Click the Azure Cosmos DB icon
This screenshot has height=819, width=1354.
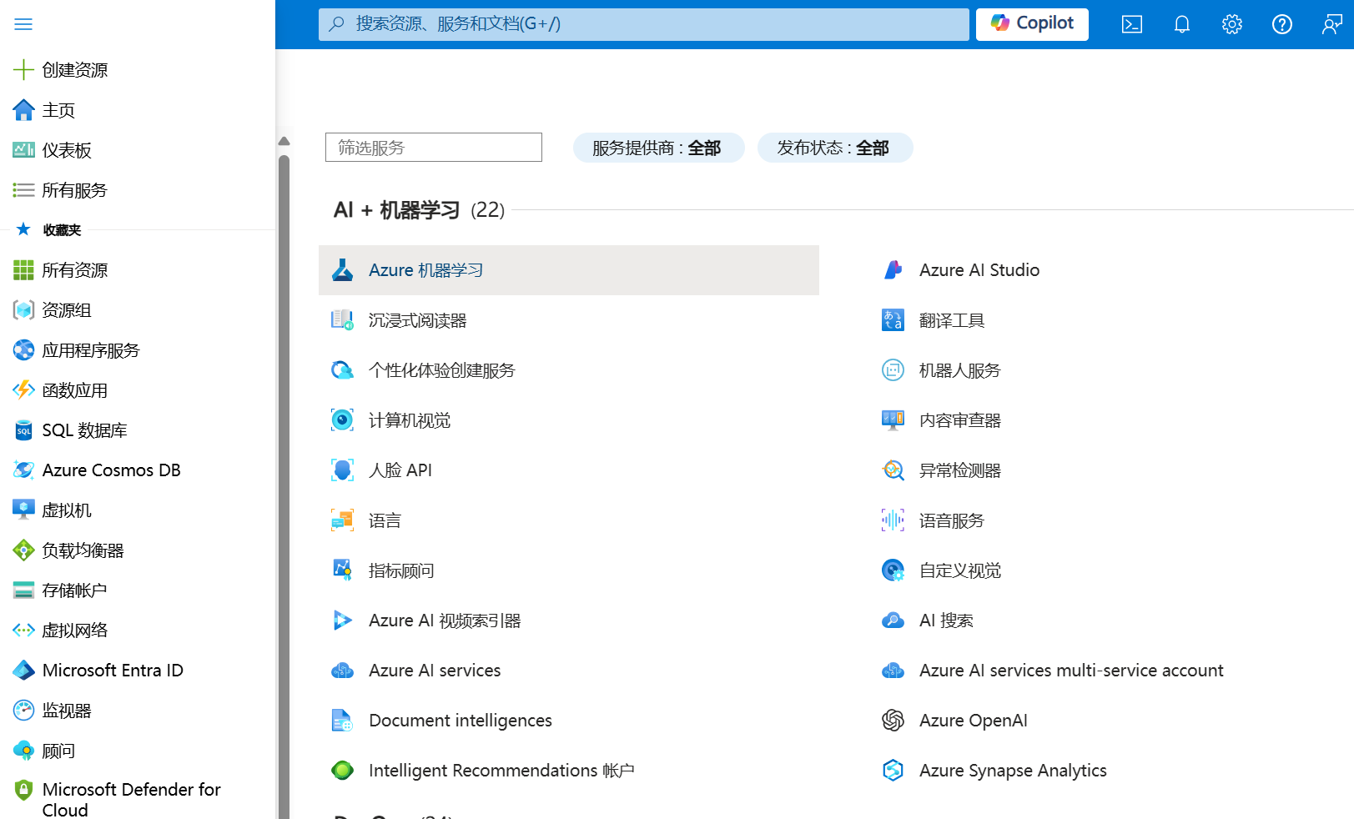pos(23,470)
